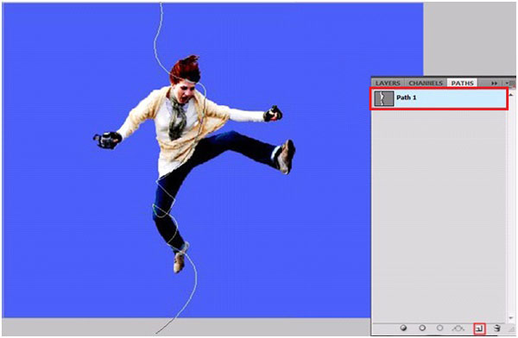
Task: Delete current path trash icon
Action: coord(497,329)
